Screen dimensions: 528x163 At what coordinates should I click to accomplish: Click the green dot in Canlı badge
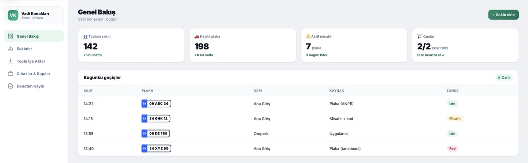point(499,78)
